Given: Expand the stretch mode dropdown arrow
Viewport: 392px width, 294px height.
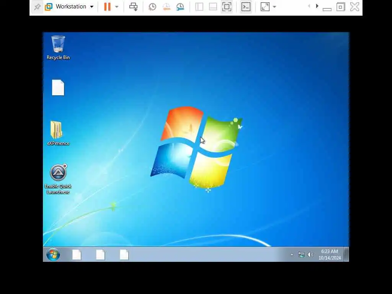Looking at the screenshot, I should pos(274,7).
